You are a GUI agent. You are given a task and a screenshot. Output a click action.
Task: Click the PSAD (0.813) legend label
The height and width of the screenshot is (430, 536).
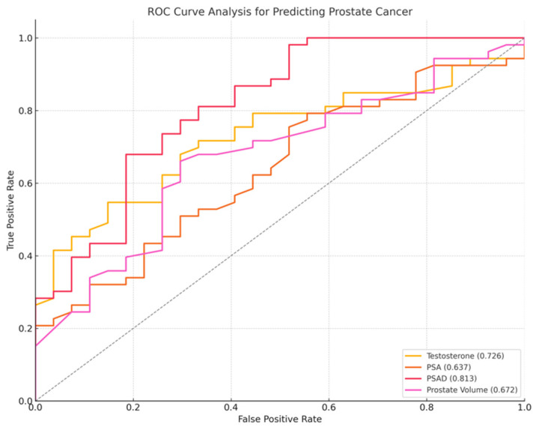pyautogui.click(x=451, y=378)
